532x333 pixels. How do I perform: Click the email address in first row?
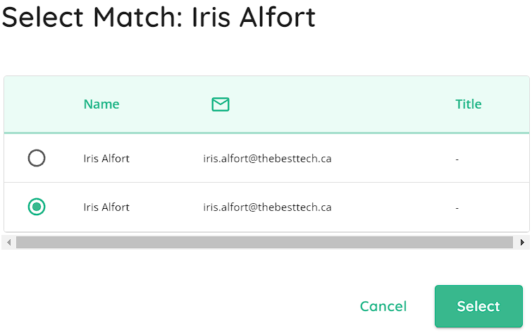tap(267, 158)
